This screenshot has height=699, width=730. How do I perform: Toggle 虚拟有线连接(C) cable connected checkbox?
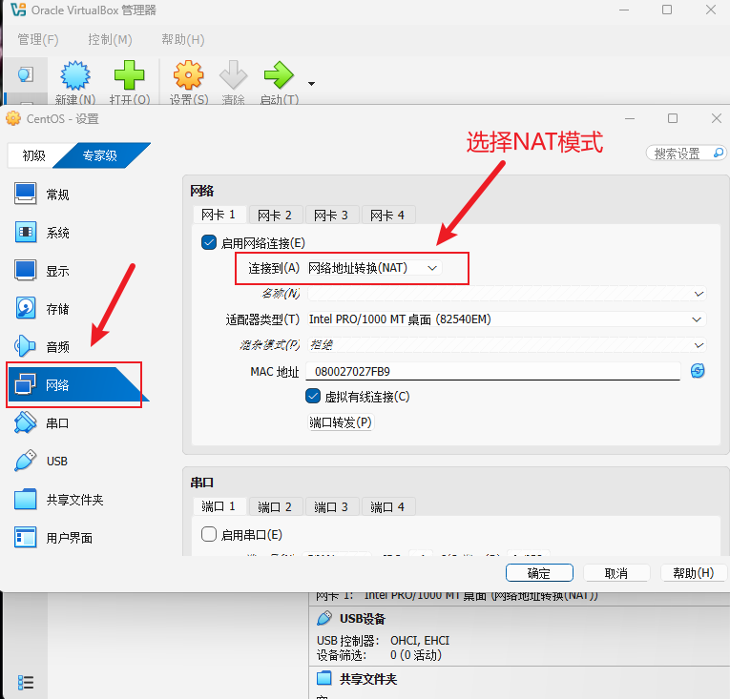point(313,396)
